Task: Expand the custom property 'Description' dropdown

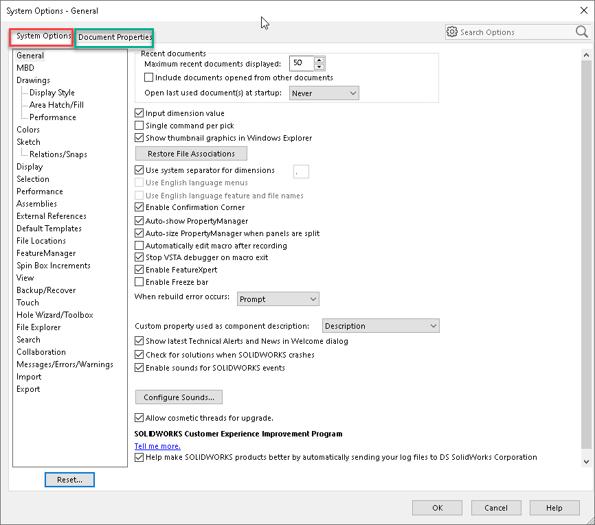Action: (380, 326)
